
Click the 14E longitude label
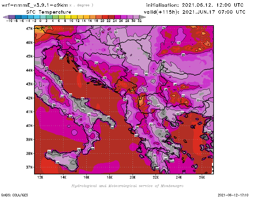coord(63,177)
